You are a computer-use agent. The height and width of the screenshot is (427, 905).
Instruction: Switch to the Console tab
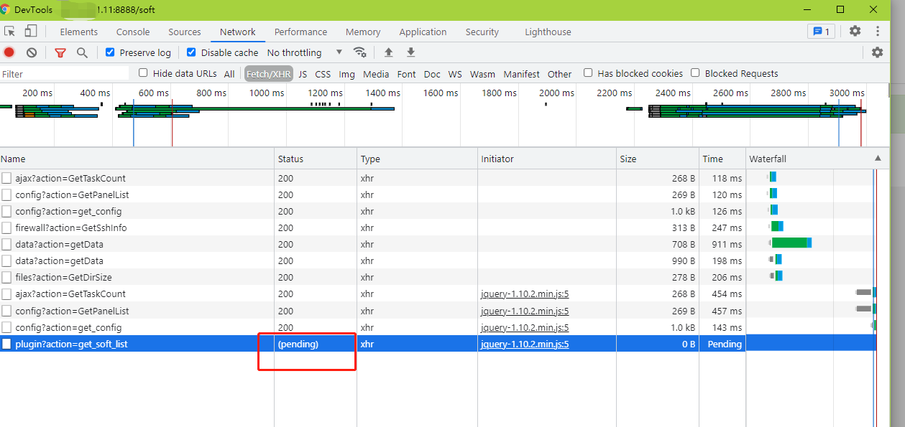pyautogui.click(x=133, y=32)
